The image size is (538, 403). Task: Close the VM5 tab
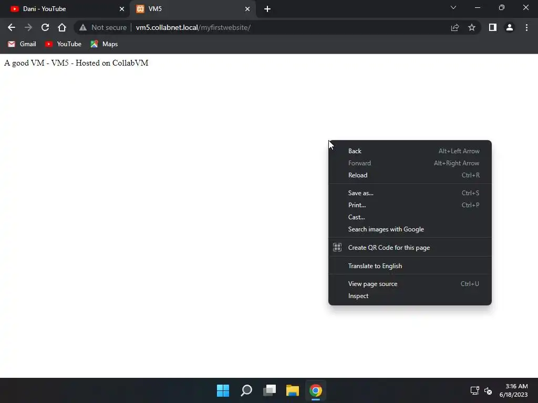coord(247,9)
